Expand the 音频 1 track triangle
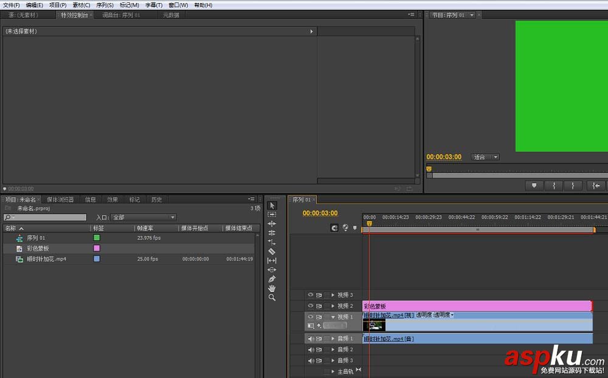 (x=333, y=339)
